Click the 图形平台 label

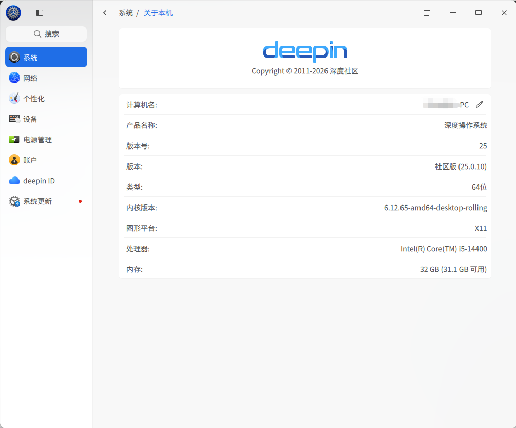142,228
